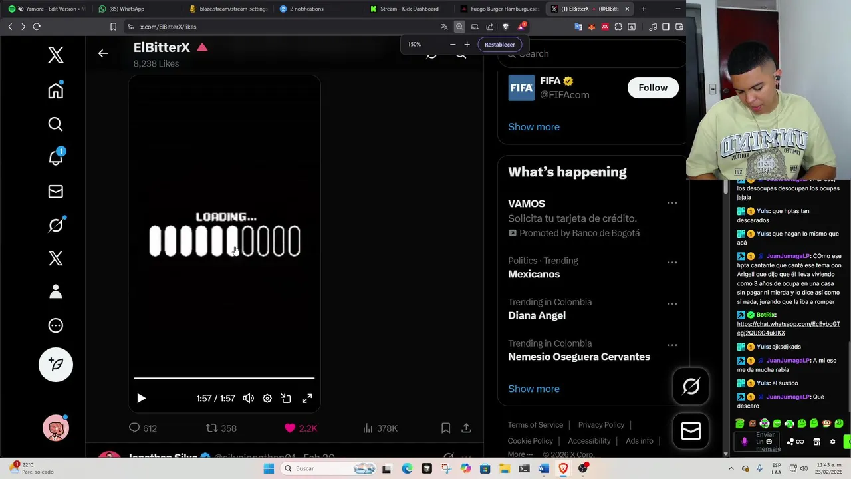The image size is (851, 479).
Task: Bookmark this page in address bar
Action: tap(113, 27)
